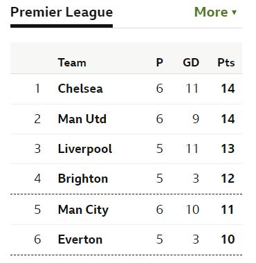Click Brighton's 12 points value
Viewport: 256px width, 263px height.
click(x=228, y=179)
